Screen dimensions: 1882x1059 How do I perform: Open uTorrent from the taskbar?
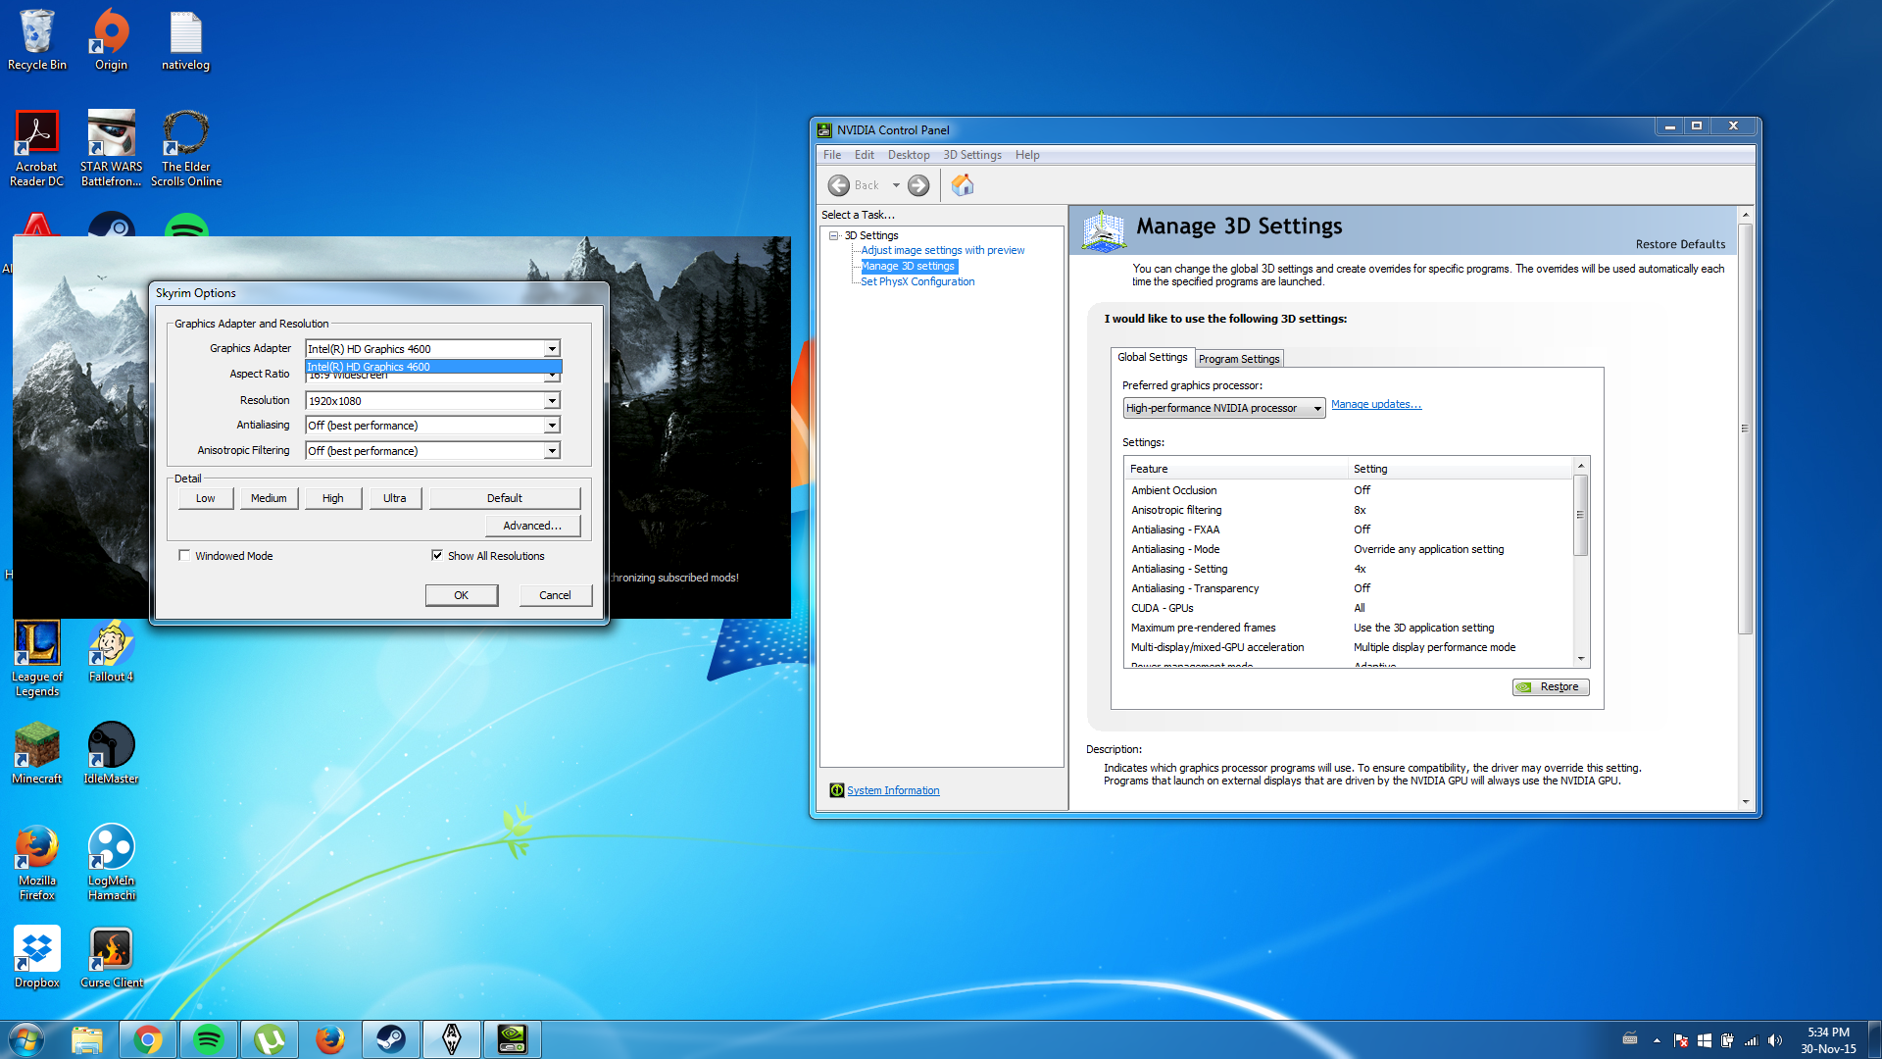point(270,1039)
